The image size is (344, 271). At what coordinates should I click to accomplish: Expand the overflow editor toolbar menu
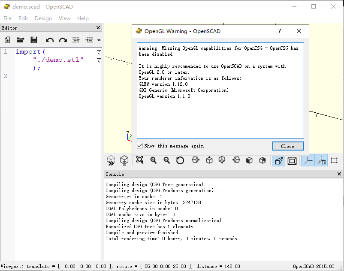point(98,40)
